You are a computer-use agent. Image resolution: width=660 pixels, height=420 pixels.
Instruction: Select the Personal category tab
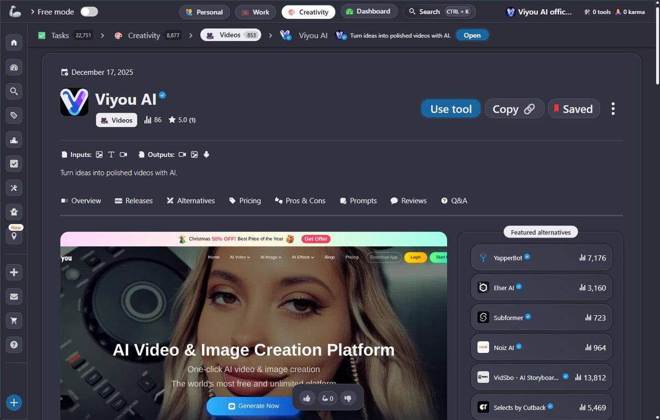[204, 12]
